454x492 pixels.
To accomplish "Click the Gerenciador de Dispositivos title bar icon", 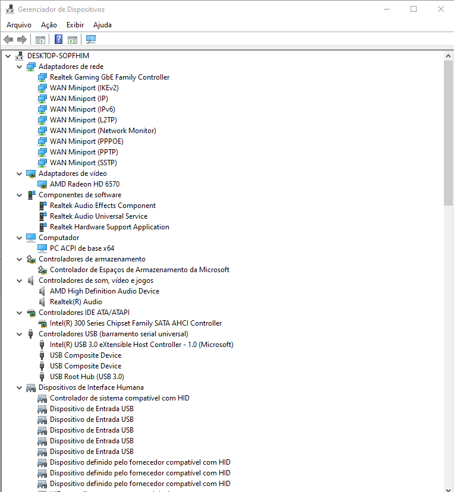I will (10, 9).
